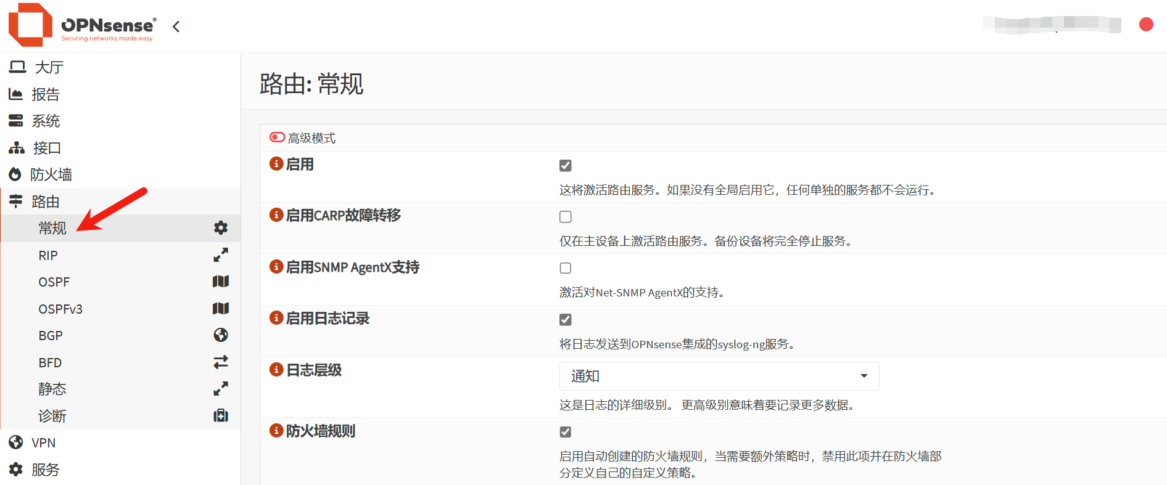Open the 日志层级 dropdown showing 通知

tap(719, 377)
